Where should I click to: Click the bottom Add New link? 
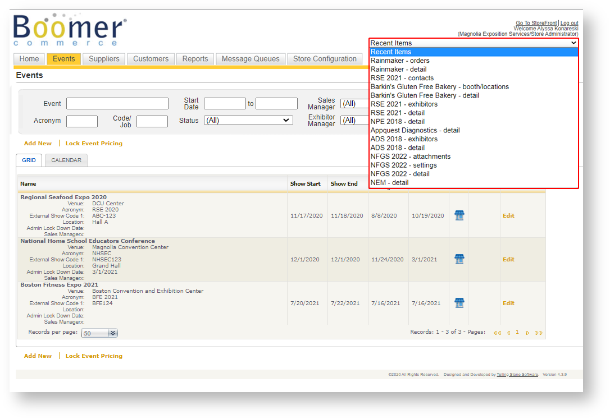point(38,356)
